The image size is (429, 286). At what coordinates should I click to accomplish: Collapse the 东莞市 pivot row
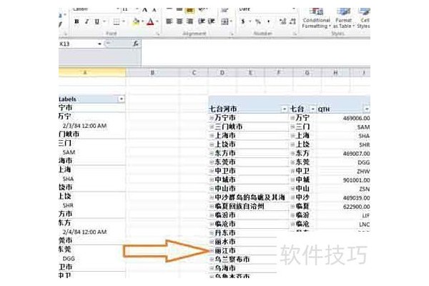212,162
